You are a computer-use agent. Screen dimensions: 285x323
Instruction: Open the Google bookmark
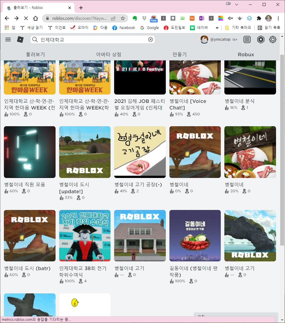coord(149,28)
